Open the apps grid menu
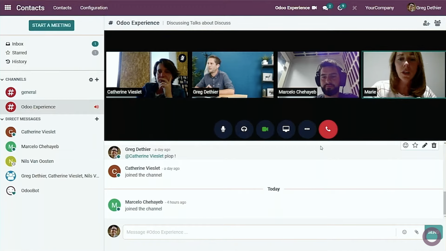 pos(8,8)
